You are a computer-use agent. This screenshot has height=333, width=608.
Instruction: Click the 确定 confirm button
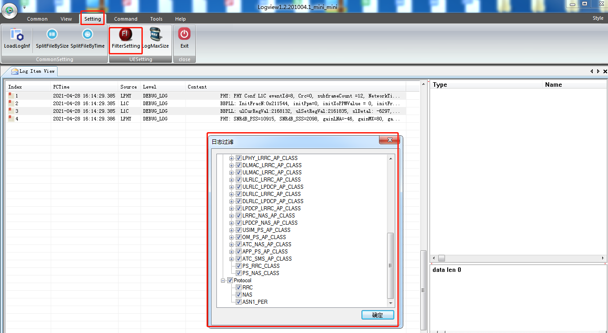tap(378, 315)
